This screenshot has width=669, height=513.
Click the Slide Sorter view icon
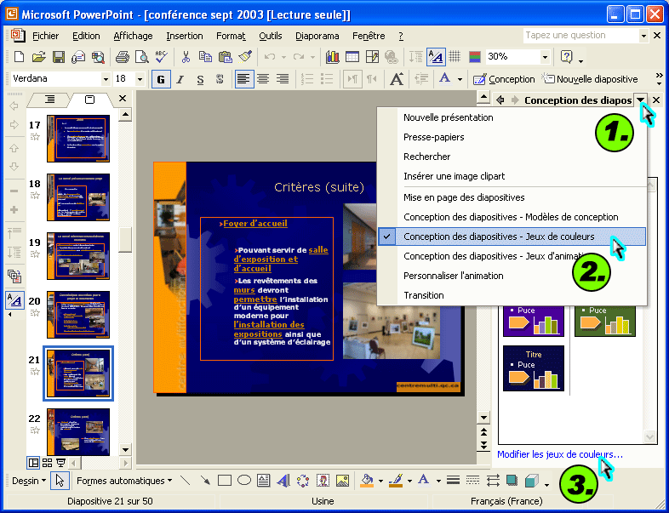[x=48, y=463]
